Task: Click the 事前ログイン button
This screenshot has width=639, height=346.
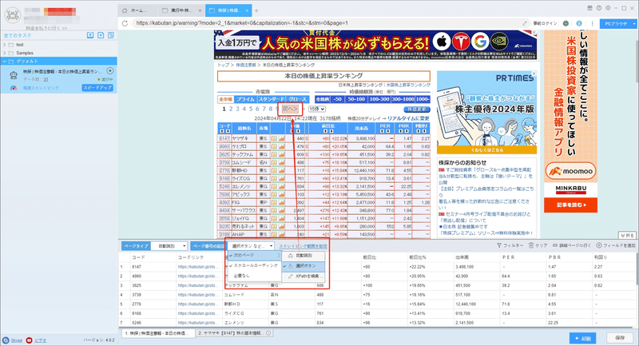Action: pos(545,23)
